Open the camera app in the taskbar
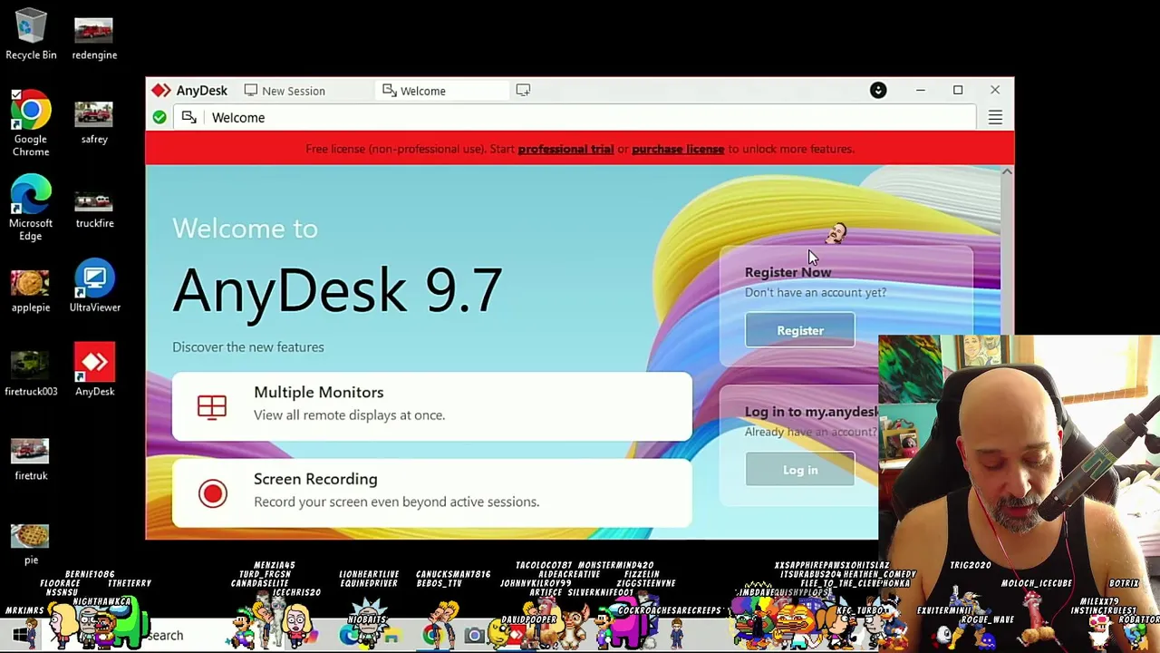This screenshot has width=1160, height=653. [474, 636]
